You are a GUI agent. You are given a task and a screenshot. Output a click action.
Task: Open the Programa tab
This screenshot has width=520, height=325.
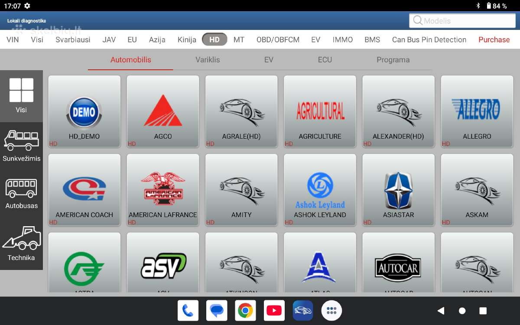pyautogui.click(x=393, y=60)
